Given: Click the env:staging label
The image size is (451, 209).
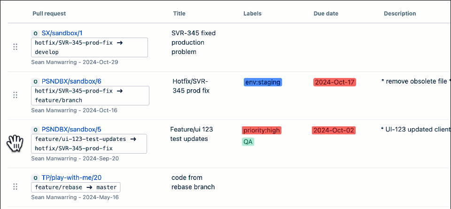Looking at the screenshot, I should [263, 82].
